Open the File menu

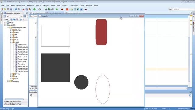[x=2, y=5]
